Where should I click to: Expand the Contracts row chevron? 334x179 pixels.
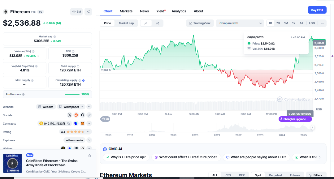(x=89, y=123)
